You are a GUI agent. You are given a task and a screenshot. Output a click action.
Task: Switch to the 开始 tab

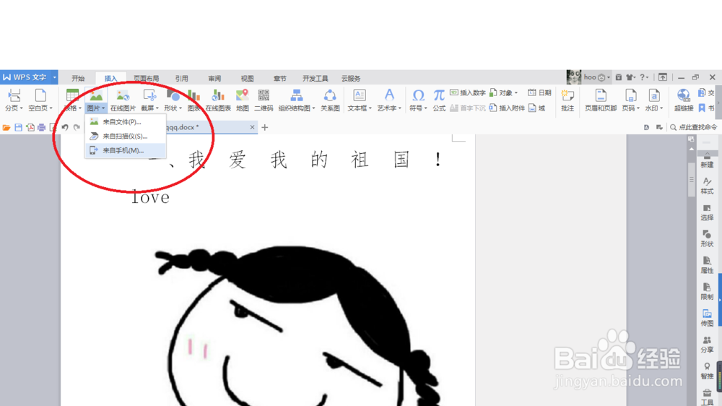(x=78, y=79)
